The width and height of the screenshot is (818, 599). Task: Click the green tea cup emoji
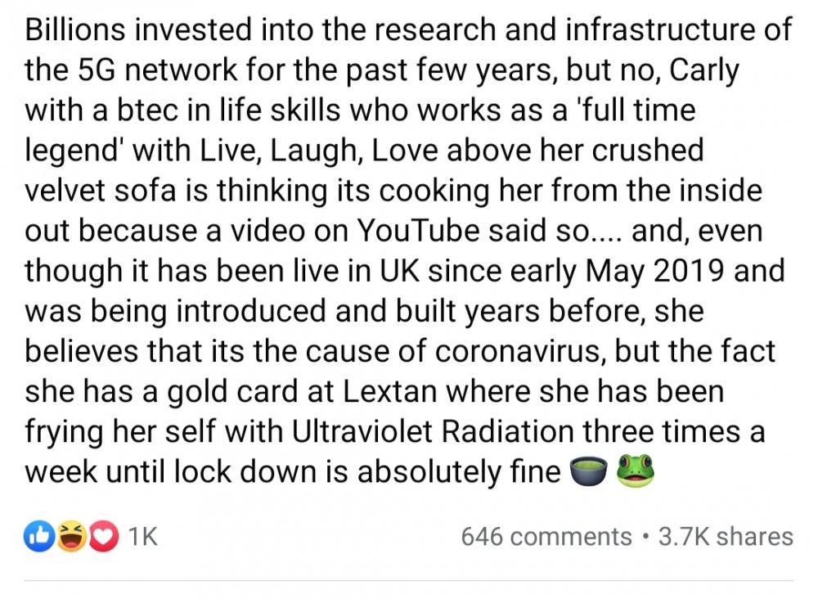pos(588,471)
